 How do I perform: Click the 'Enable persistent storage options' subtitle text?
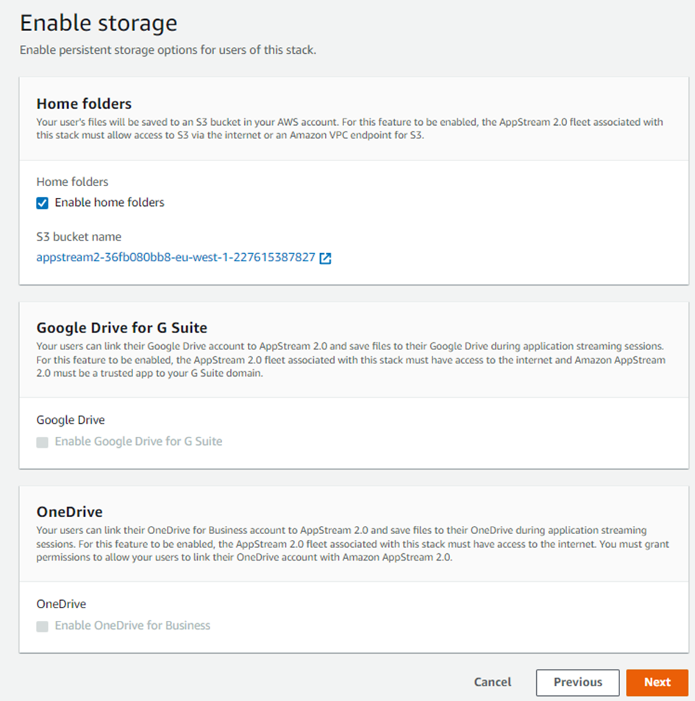[x=168, y=51]
